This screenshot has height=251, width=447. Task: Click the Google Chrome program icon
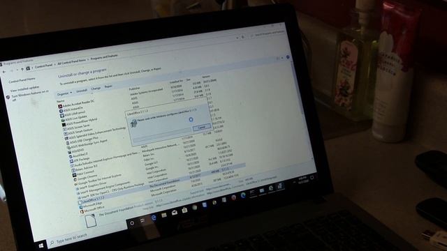coord(75,180)
